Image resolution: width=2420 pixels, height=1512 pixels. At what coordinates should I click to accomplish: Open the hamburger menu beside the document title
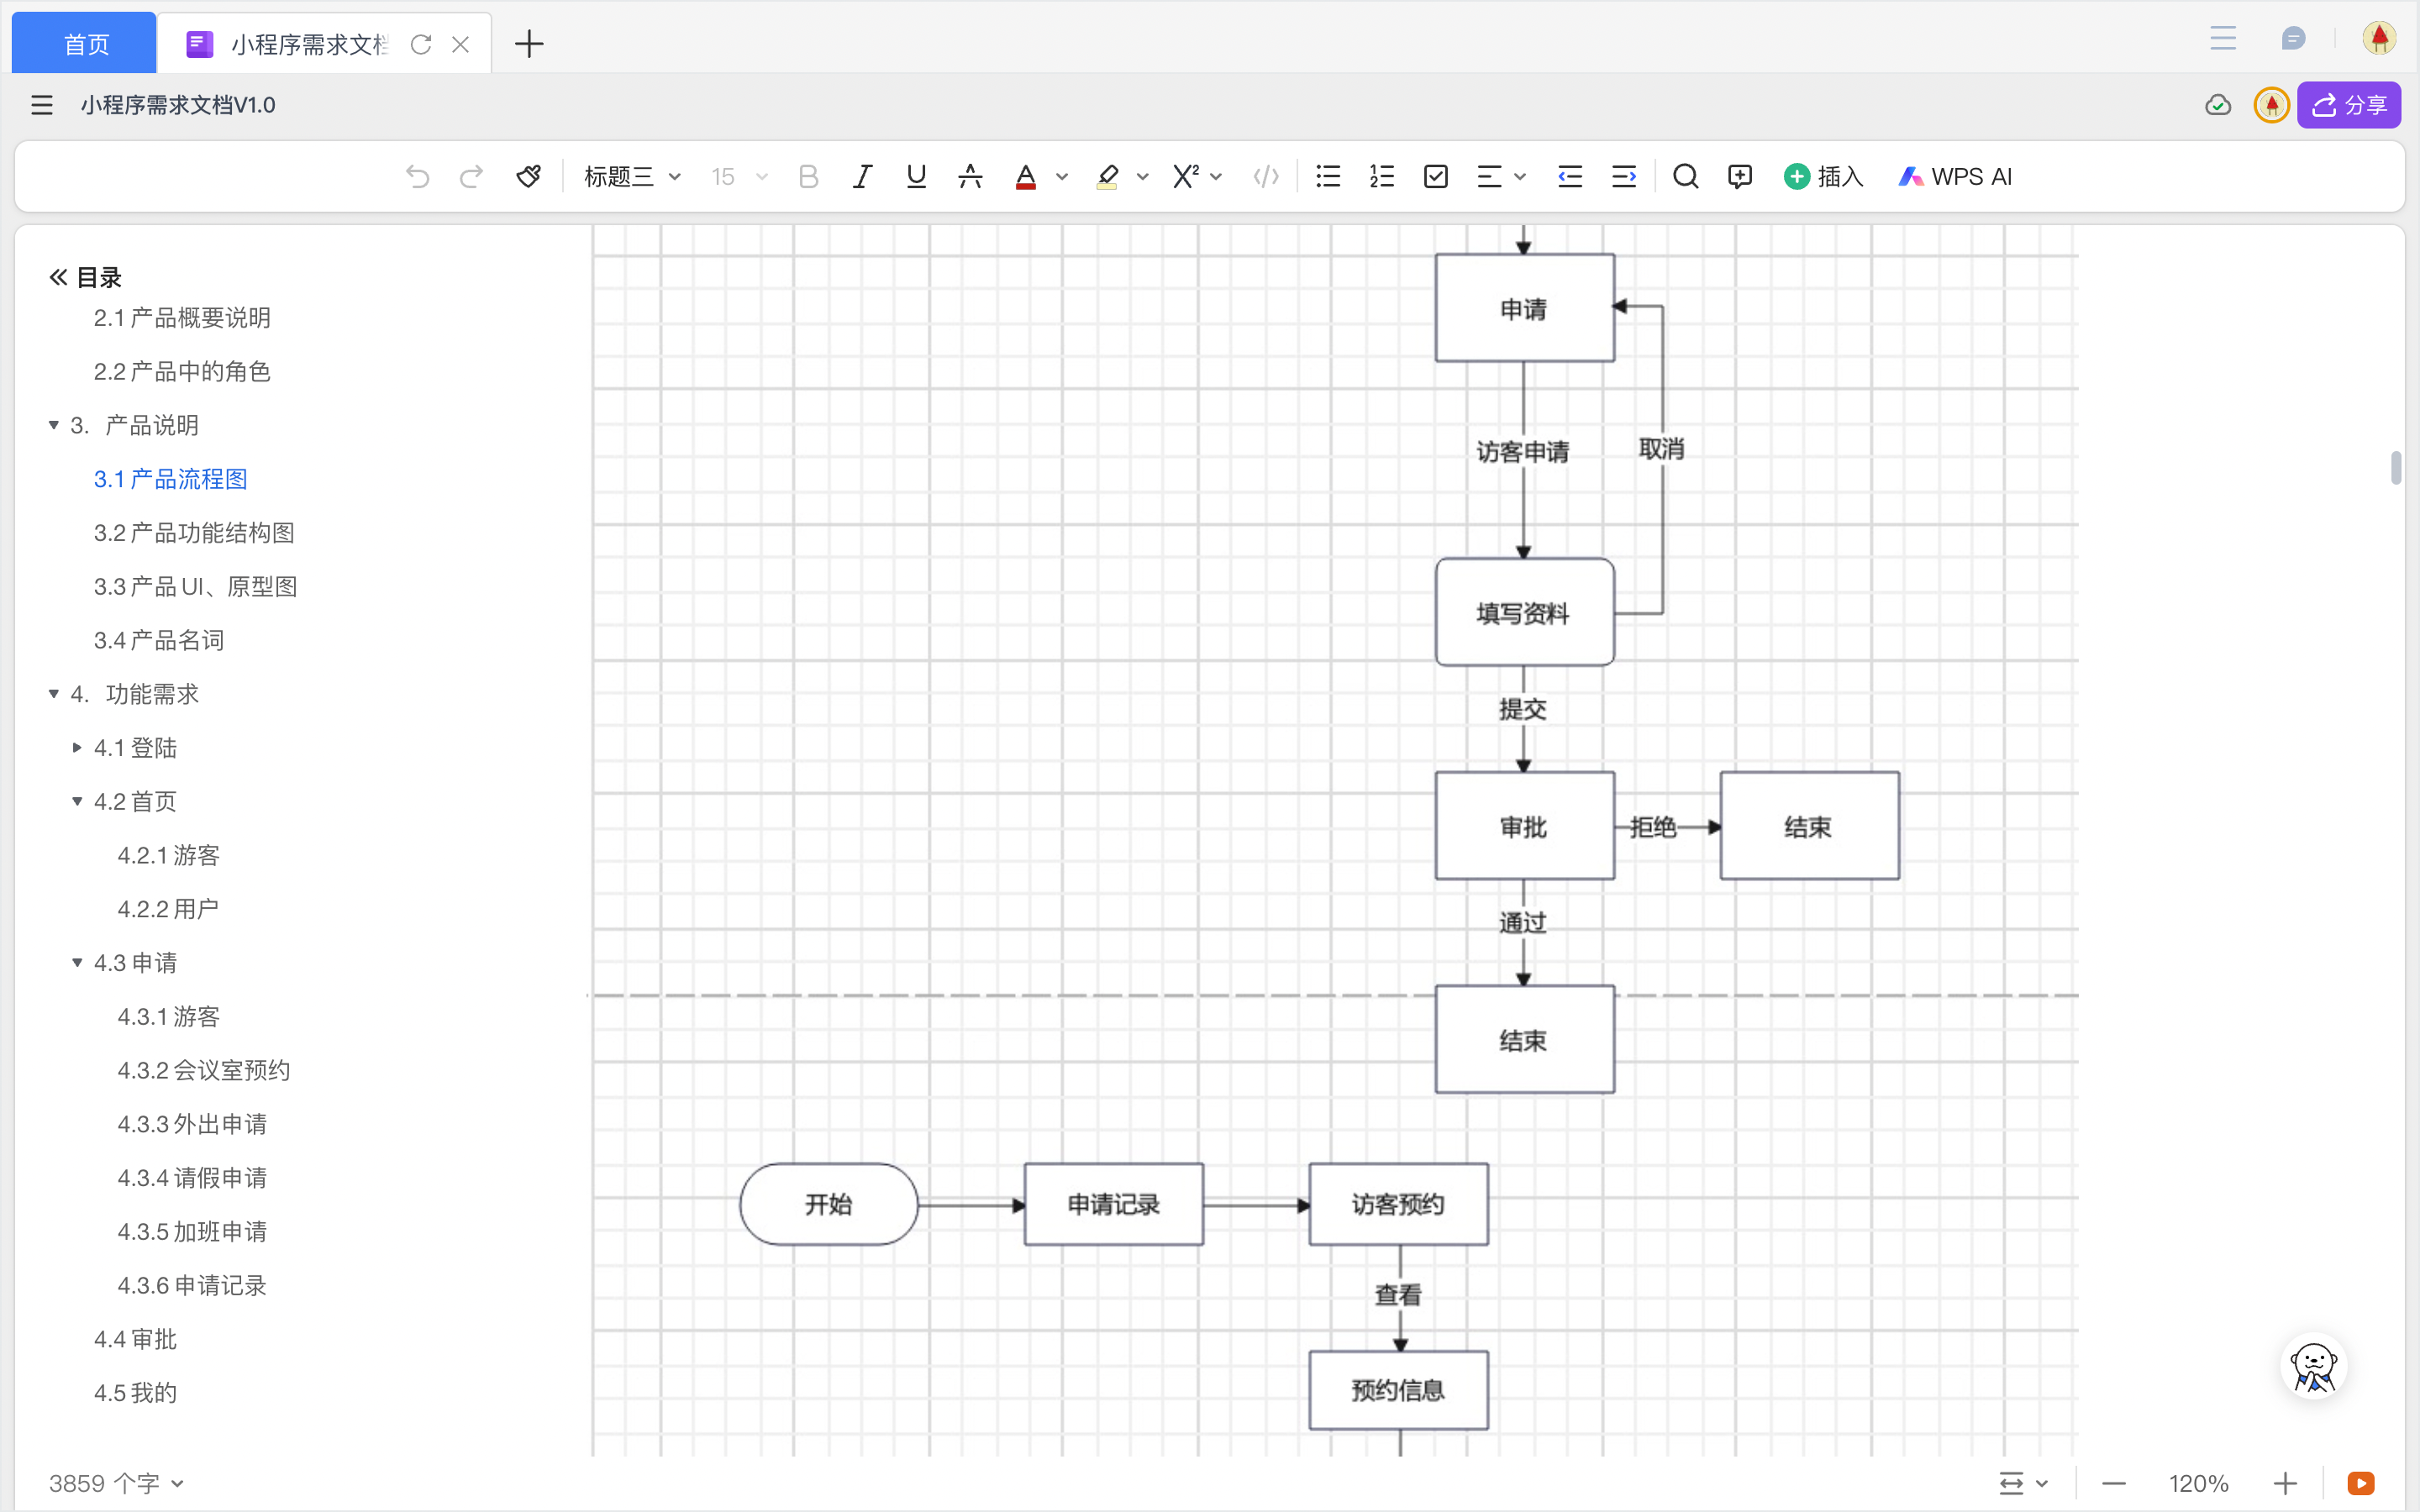pos(42,105)
